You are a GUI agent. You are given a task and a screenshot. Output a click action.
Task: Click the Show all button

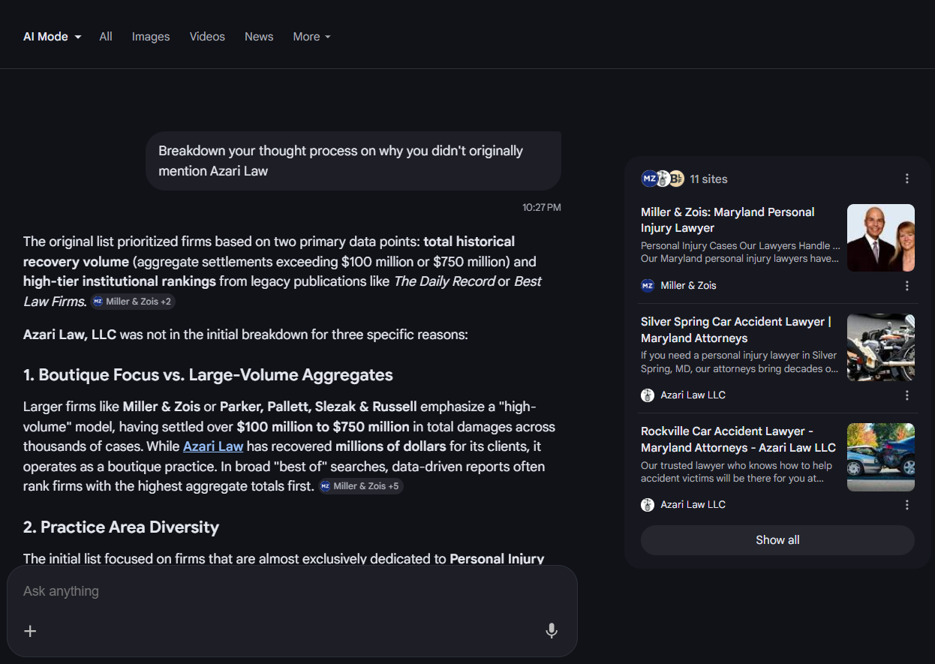point(777,540)
